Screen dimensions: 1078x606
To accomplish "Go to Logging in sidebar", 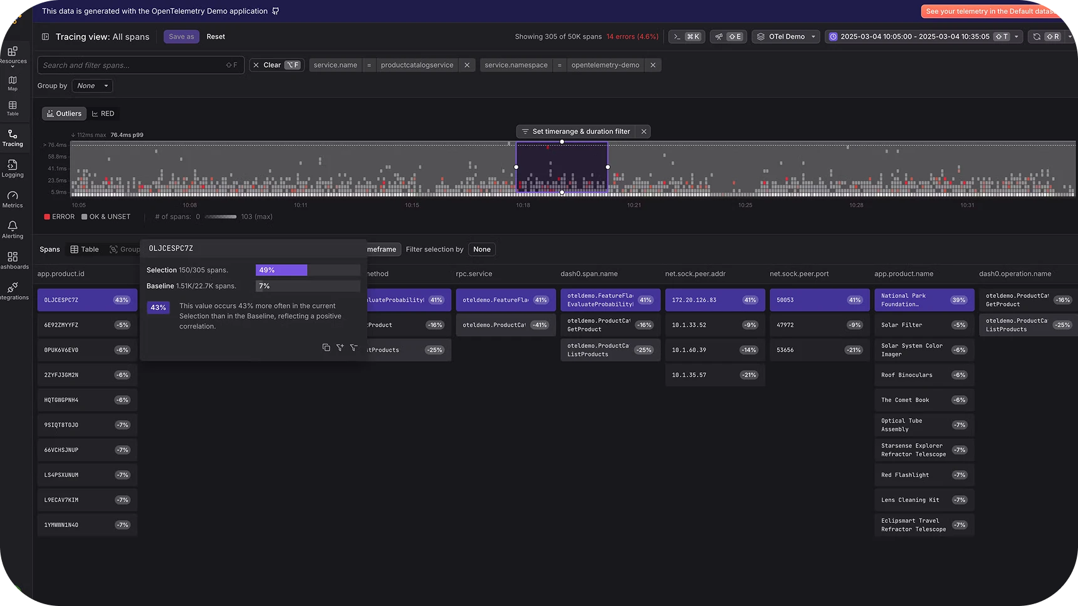I will [13, 168].
